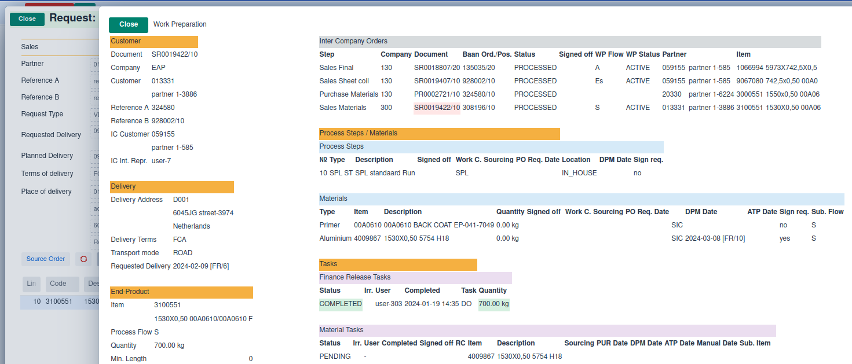Click Transport mode value ROAD
The image size is (852, 364).
[182, 253]
